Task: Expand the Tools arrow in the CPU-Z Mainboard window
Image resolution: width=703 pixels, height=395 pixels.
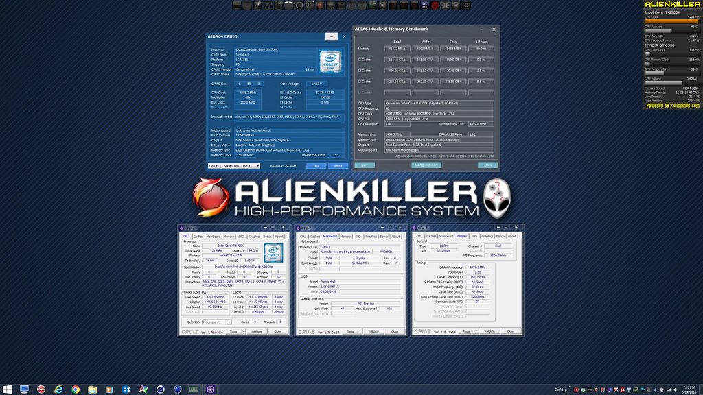Action: pyautogui.click(x=360, y=331)
